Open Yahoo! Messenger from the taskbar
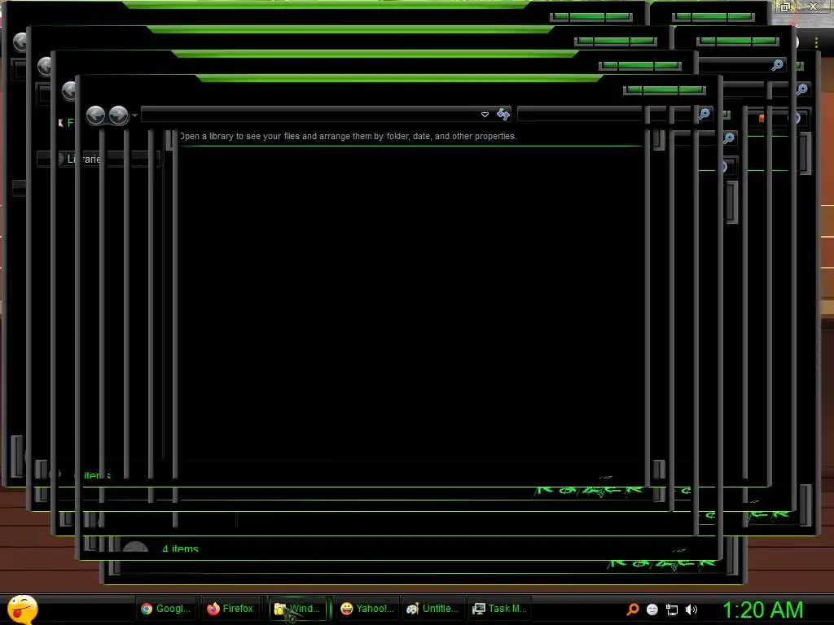Image resolution: width=834 pixels, height=625 pixels. (x=367, y=609)
